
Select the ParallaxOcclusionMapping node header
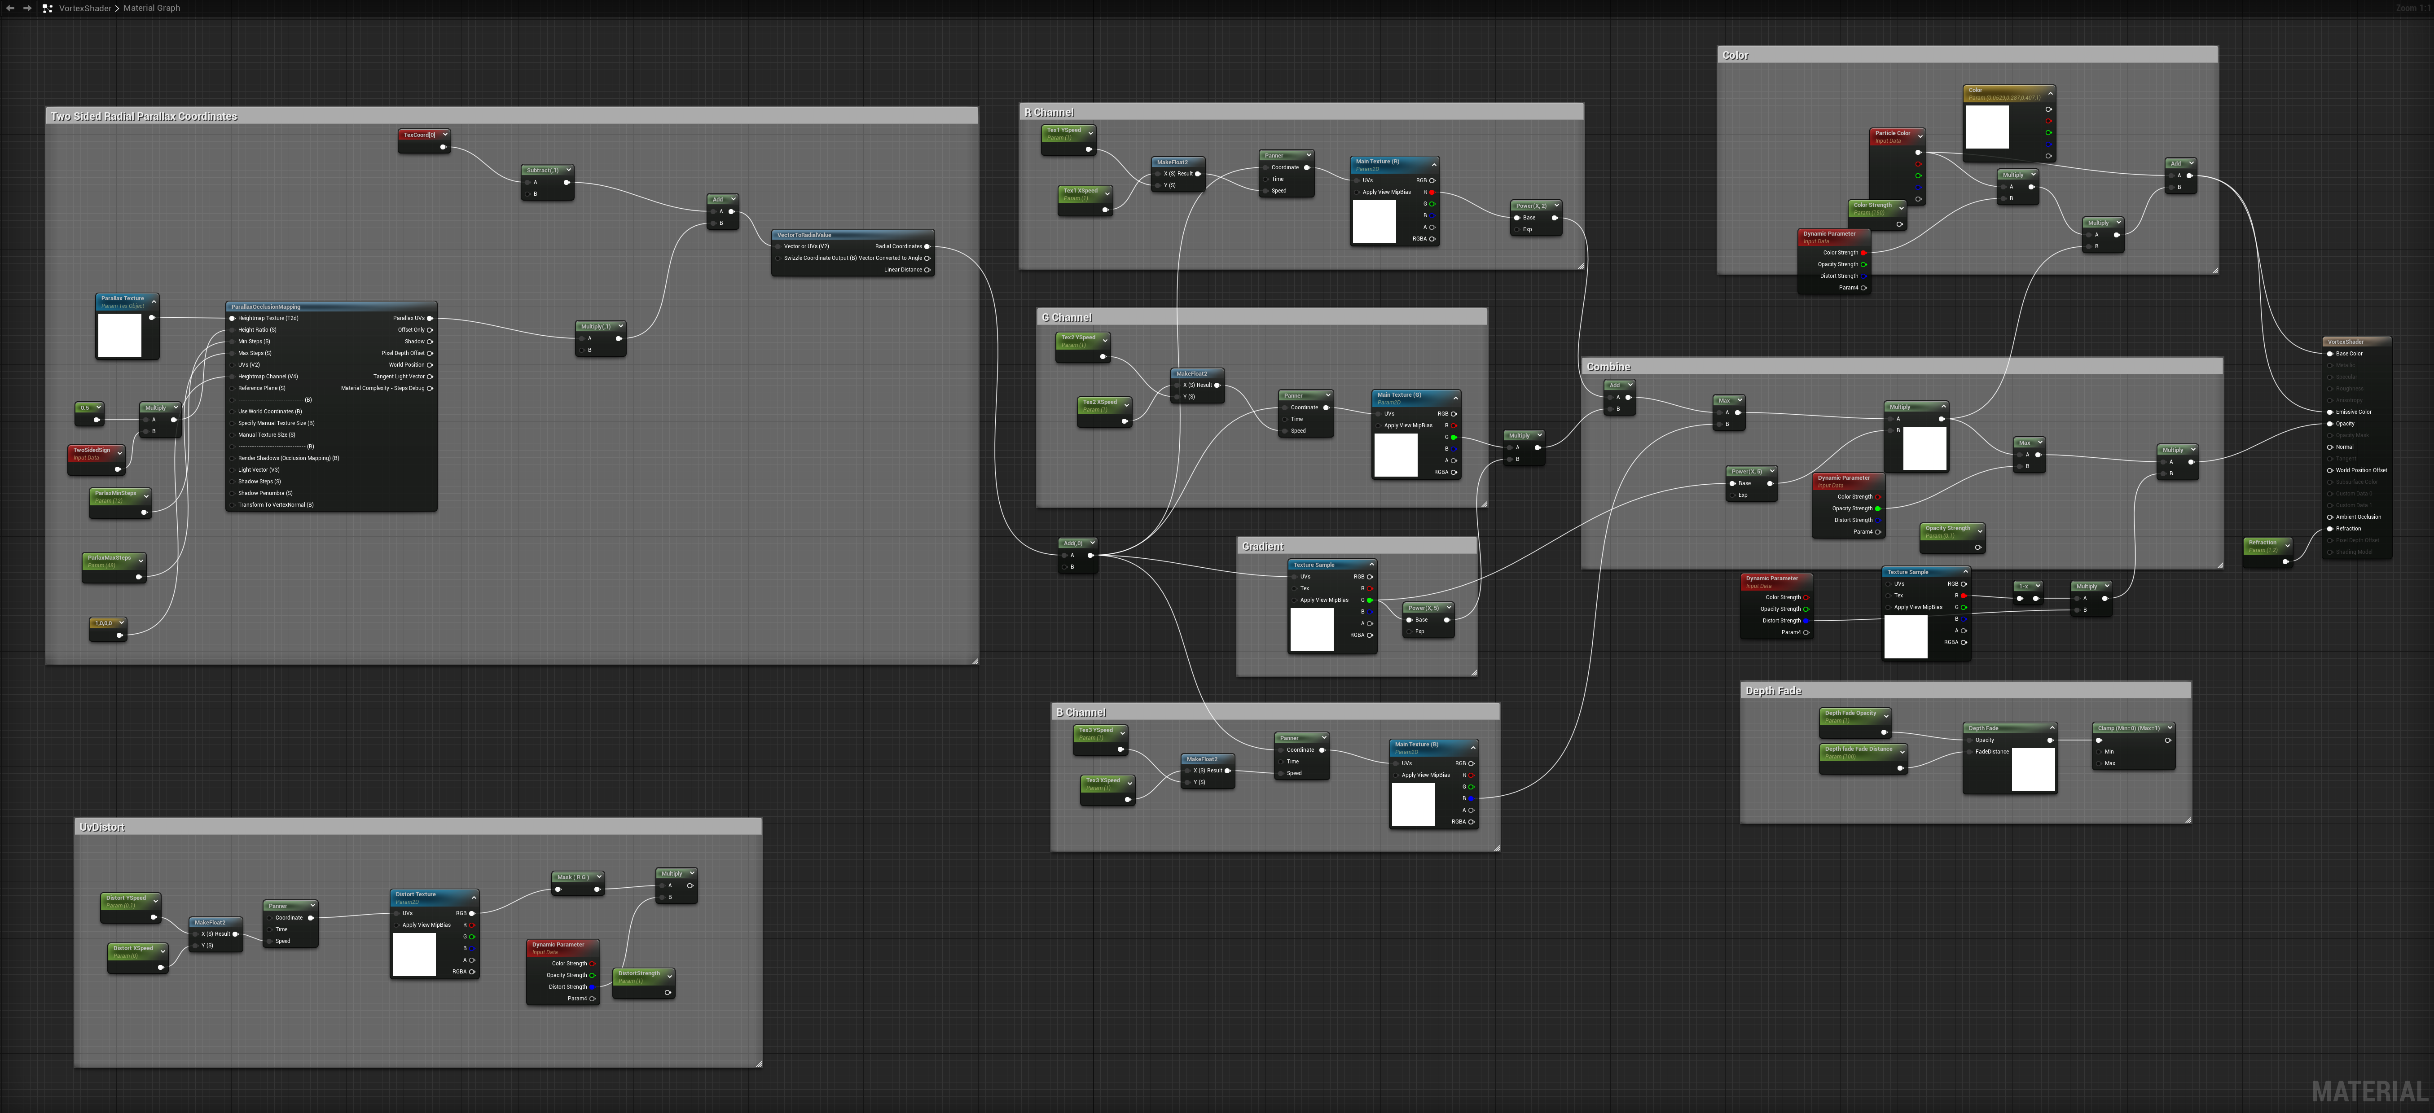pyautogui.click(x=331, y=306)
